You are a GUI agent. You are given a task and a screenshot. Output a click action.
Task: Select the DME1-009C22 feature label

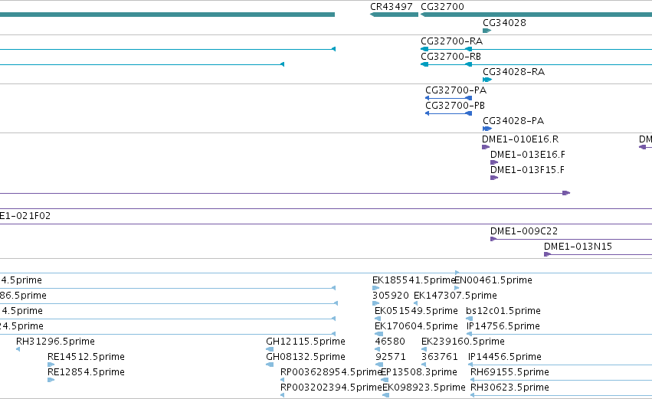point(524,231)
